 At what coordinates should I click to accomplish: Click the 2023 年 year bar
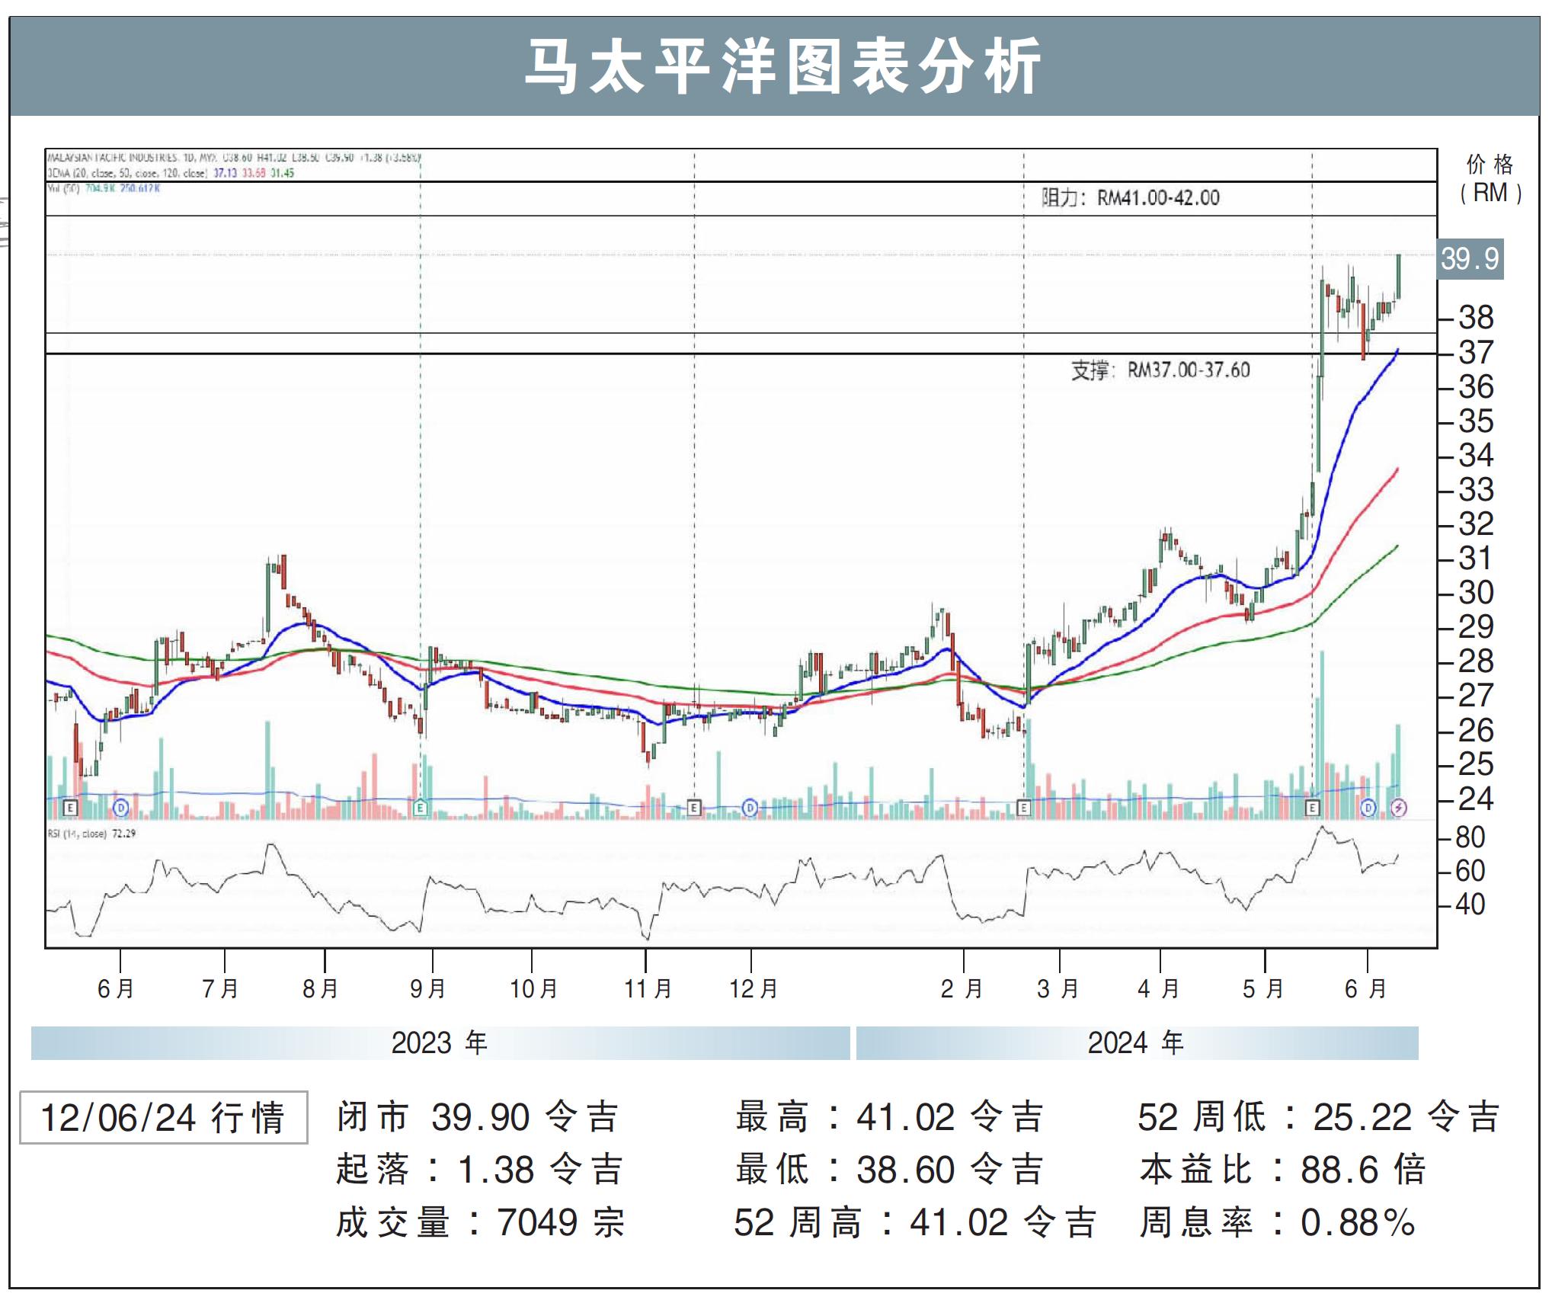click(440, 1042)
